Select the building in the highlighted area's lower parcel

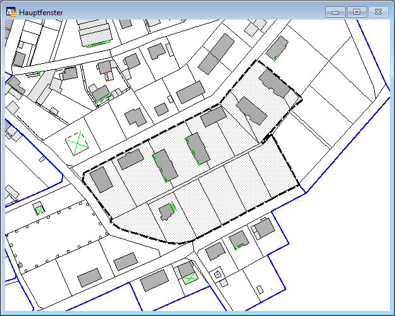pyautogui.click(x=166, y=212)
